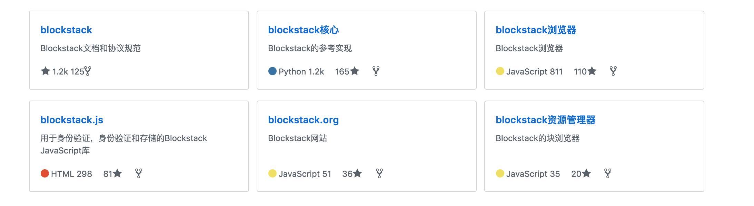Image resolution: width=754 pixels, height=206 pixels.
Task: Open the blockstack.org repository link
Action: click(x=304, y=120)
